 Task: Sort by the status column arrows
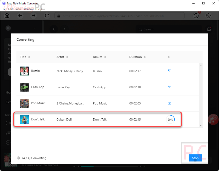(x=169, y=57)
